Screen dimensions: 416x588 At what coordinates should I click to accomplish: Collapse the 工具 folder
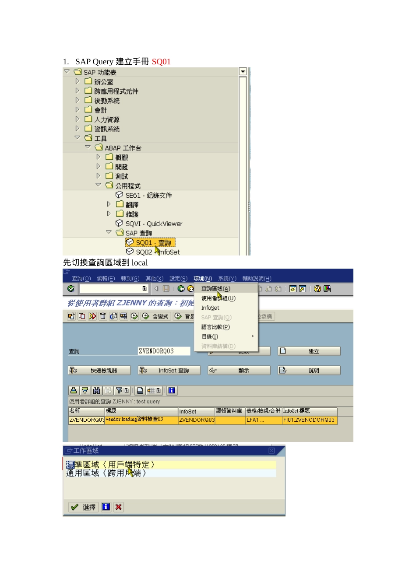pyautogui.click(x=78, y=138)
